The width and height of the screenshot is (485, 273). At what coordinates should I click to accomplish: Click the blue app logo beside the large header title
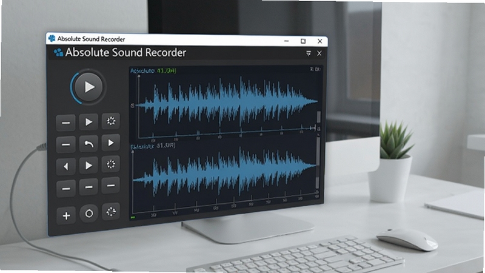coord(58,52)
